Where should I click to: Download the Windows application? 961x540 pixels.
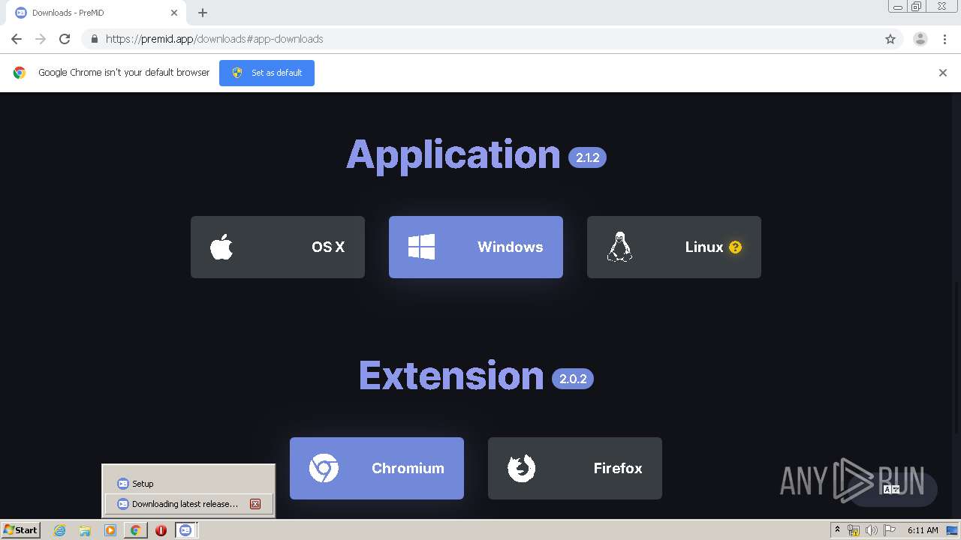pos(476,247)
